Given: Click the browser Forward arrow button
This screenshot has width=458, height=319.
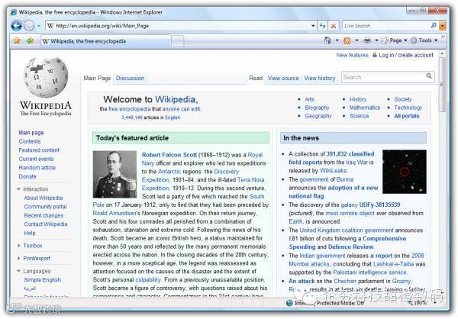Looking at the screenshot, I should [x=29, y=26].
